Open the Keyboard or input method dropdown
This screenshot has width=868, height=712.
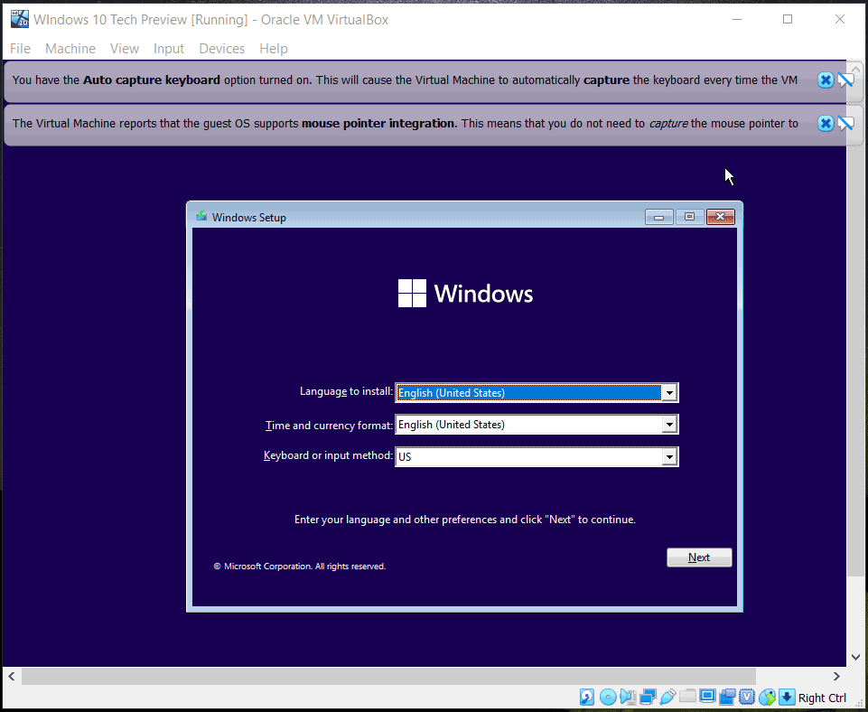coord(669,457)
